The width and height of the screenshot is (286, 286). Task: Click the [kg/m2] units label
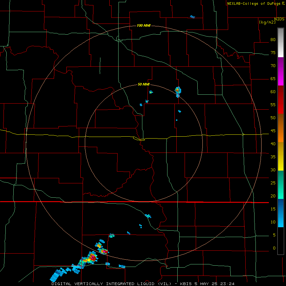point(267,22)
